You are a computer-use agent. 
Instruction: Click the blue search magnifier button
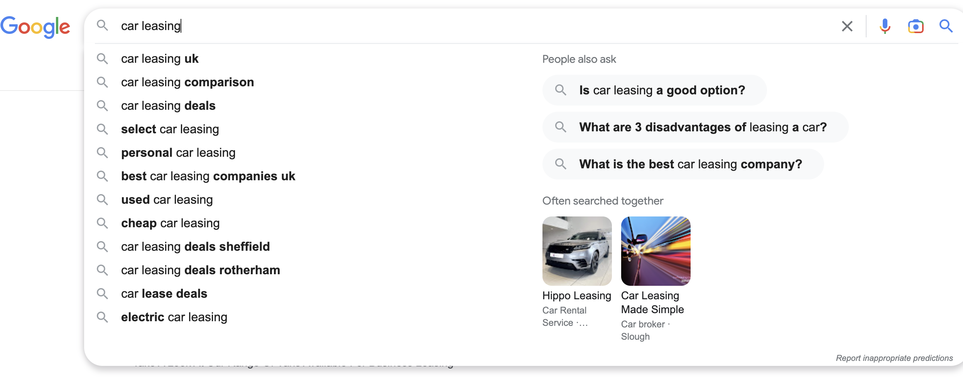coord(946,26)
